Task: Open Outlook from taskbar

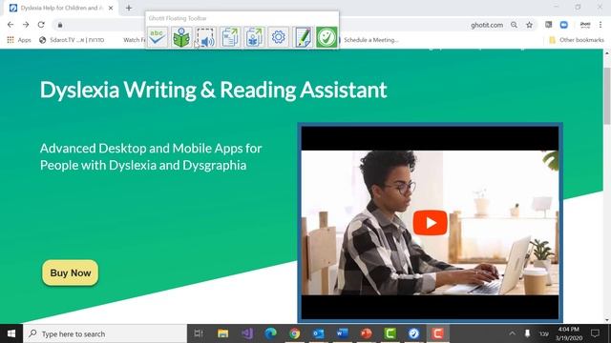Action: click(318, 333)
